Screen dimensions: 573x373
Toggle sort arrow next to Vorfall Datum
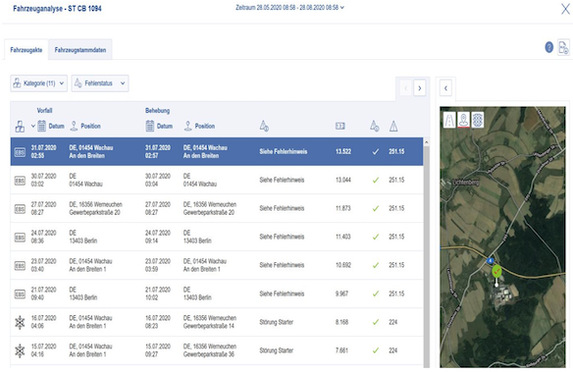(x=33, y=127)
